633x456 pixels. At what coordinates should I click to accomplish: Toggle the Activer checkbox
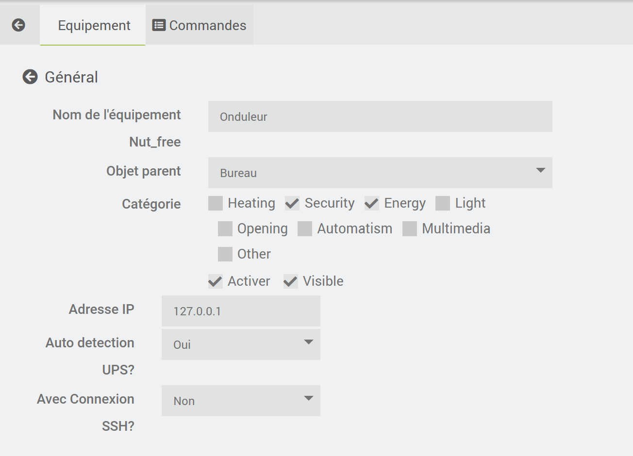[216, 281]
